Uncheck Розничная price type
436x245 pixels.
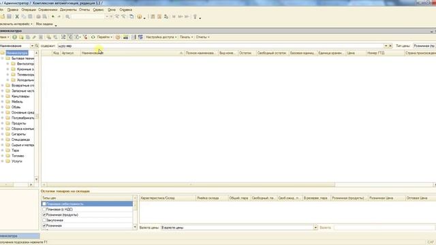pyautogui.click(x=44, y=225)
